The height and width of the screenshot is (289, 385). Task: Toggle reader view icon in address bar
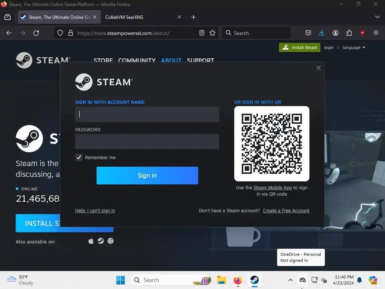tap(202, 33)
